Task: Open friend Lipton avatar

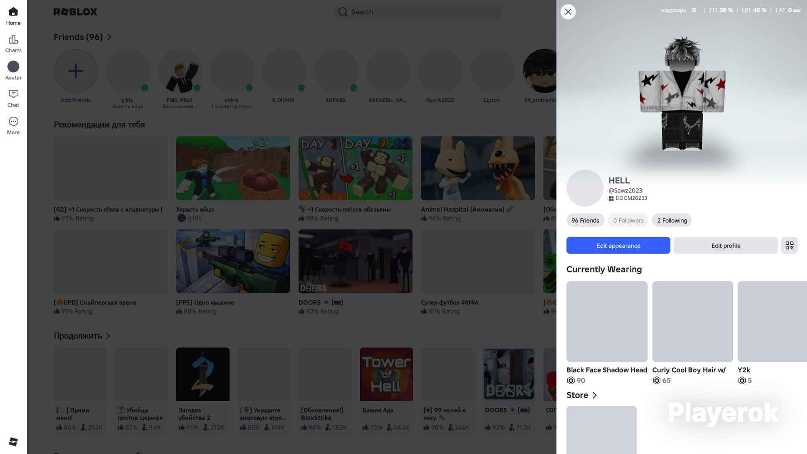Action: (492, 71)
